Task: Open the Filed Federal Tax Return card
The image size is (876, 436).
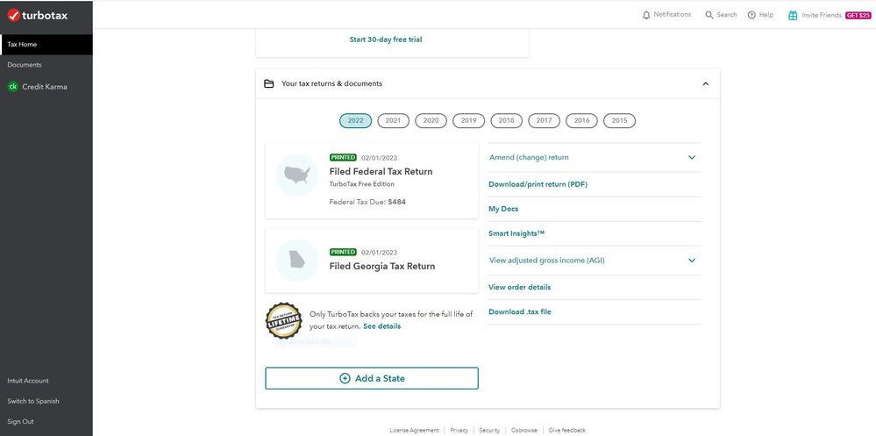Action: pyautogui.click(x=372, y=180)
